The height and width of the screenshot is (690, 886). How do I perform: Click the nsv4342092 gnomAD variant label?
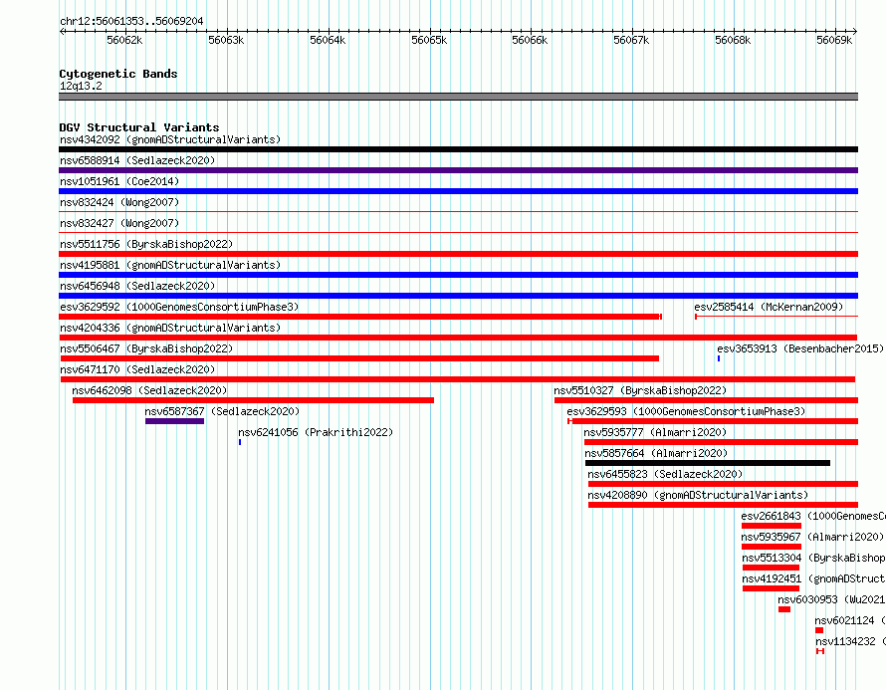click(170, 139)
